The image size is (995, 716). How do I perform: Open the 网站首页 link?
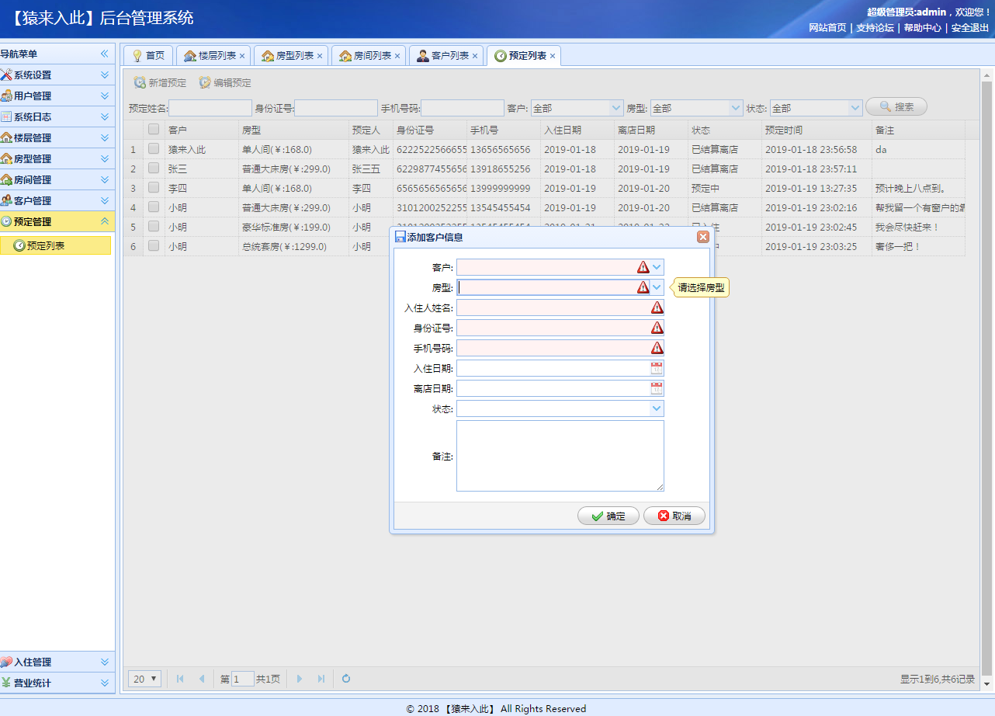click(x=827, y=27)
